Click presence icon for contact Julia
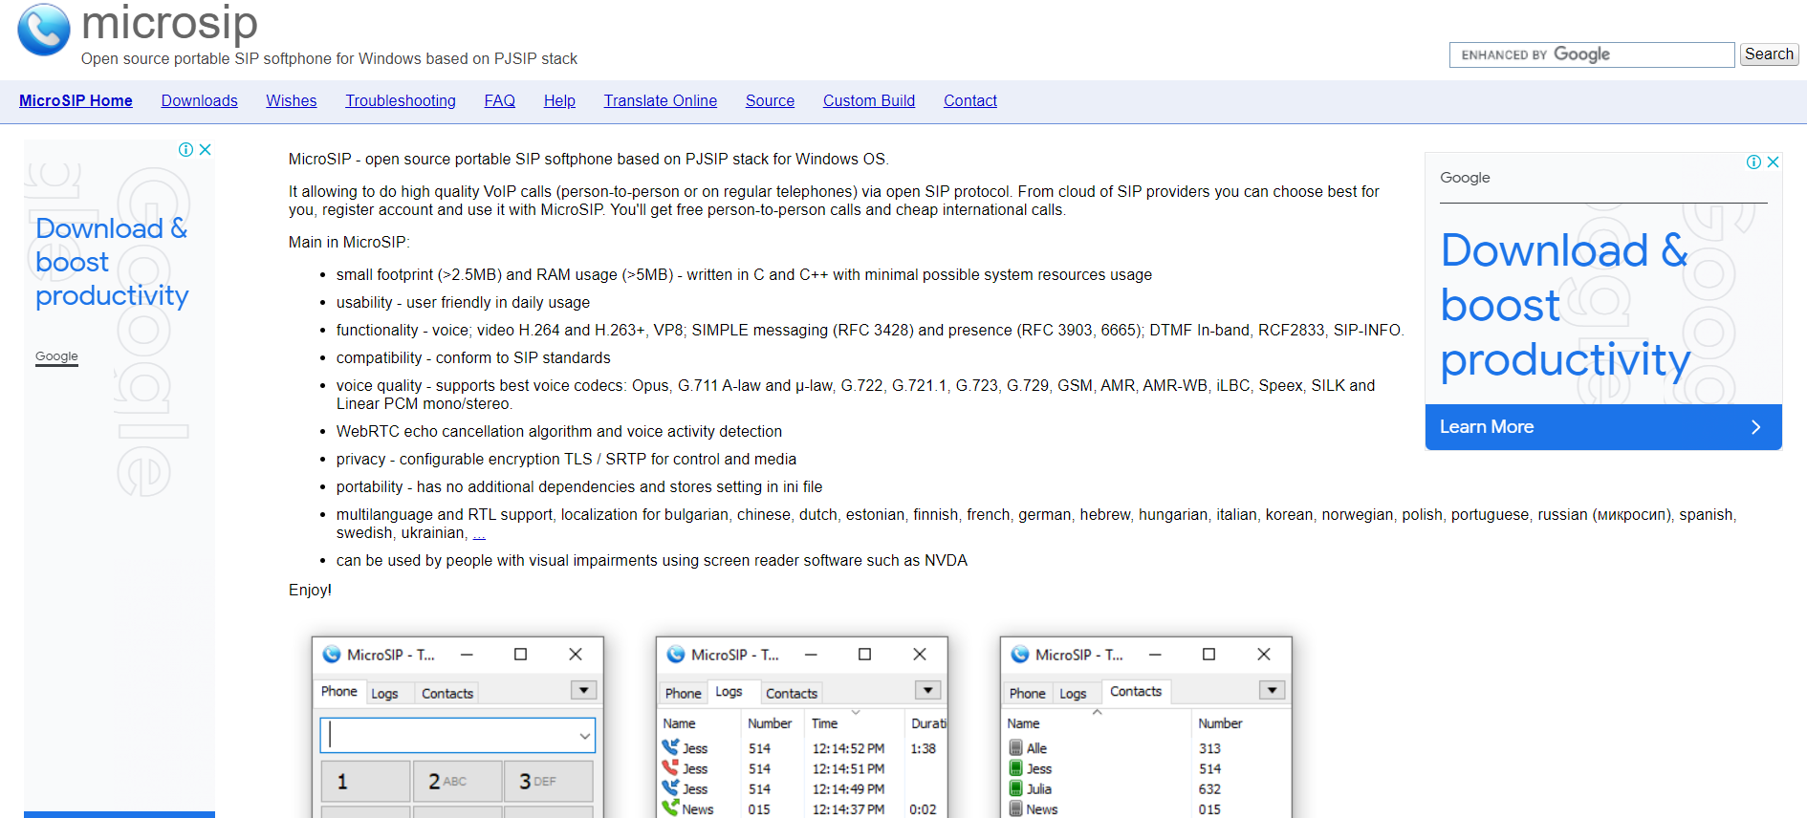The image size is (1807, 818). (x=1015, y=787)
